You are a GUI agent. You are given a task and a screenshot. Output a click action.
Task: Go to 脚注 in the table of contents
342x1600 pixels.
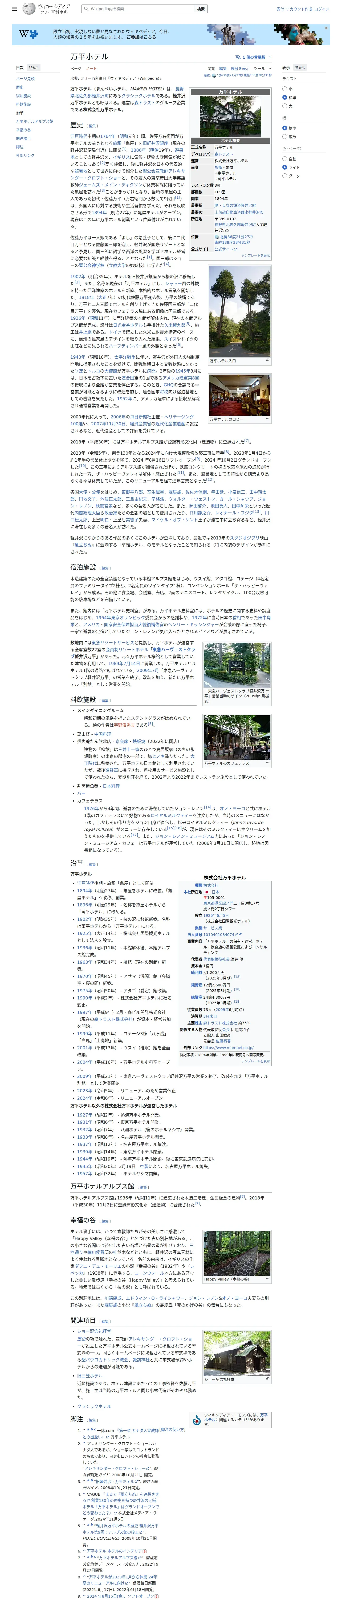20,147
